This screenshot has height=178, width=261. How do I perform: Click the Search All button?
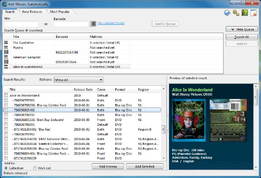pos(242,37)
